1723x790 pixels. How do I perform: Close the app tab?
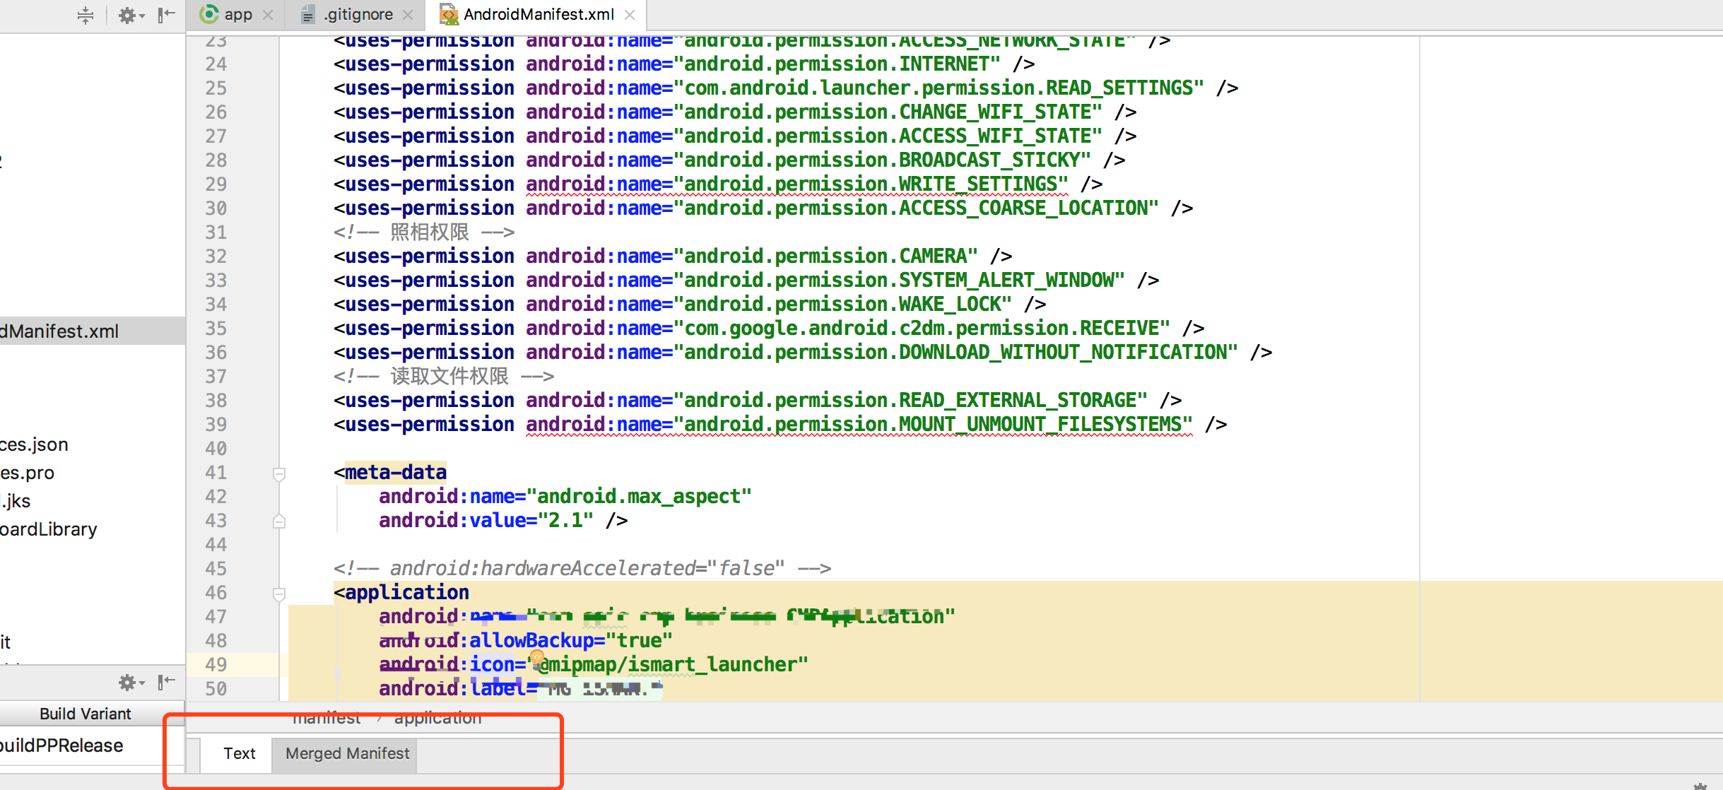(268, 15)
